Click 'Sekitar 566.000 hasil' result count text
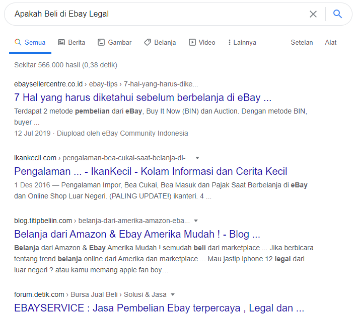The height and width of the screenshot is (317, 355). pos(65,65)
